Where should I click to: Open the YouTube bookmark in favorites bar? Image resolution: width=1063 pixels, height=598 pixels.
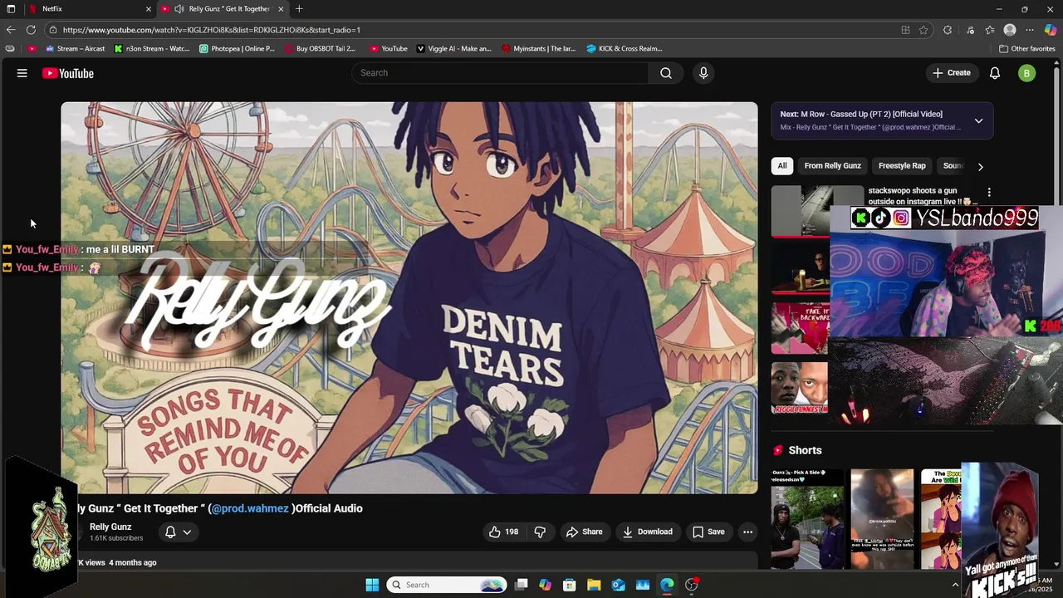point(389,49)
